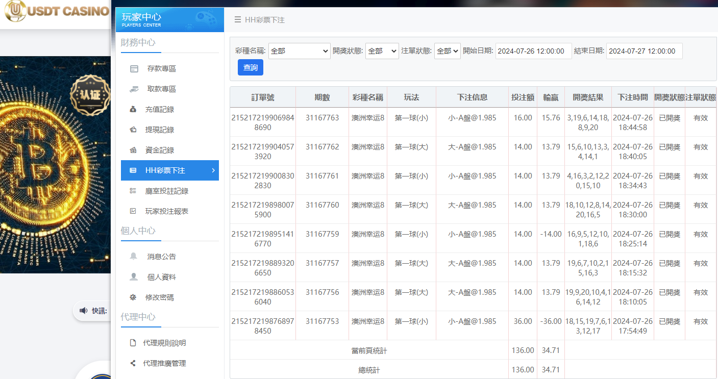Click the 麗室投註記錄 list icon
Image resolution: width=718 pixels, height=379 pixels.
134,190
